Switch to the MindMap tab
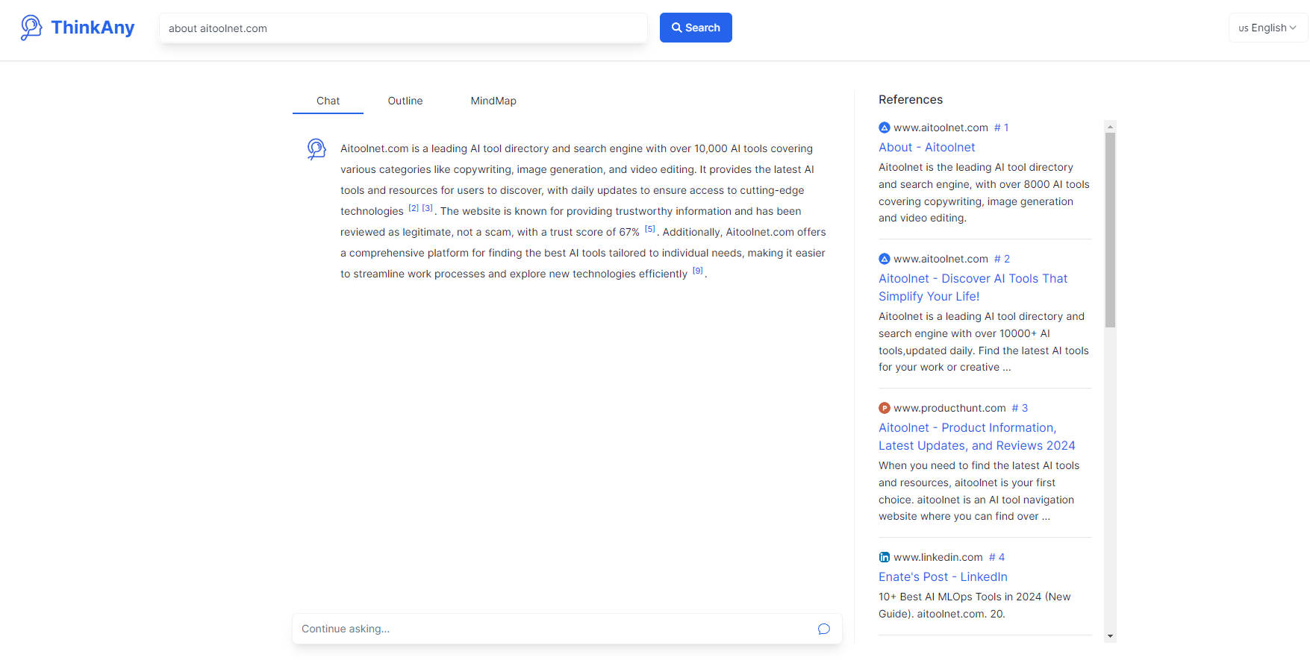Viewport: 1310px width, 660px height. (493, 101)
